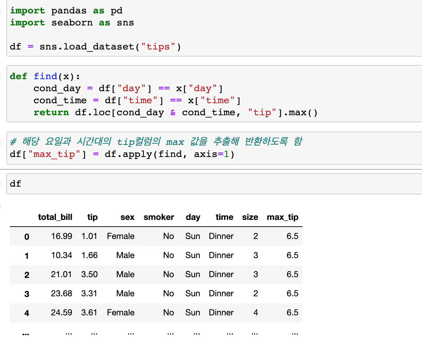Click row index 0 in the table

(27, 237)
